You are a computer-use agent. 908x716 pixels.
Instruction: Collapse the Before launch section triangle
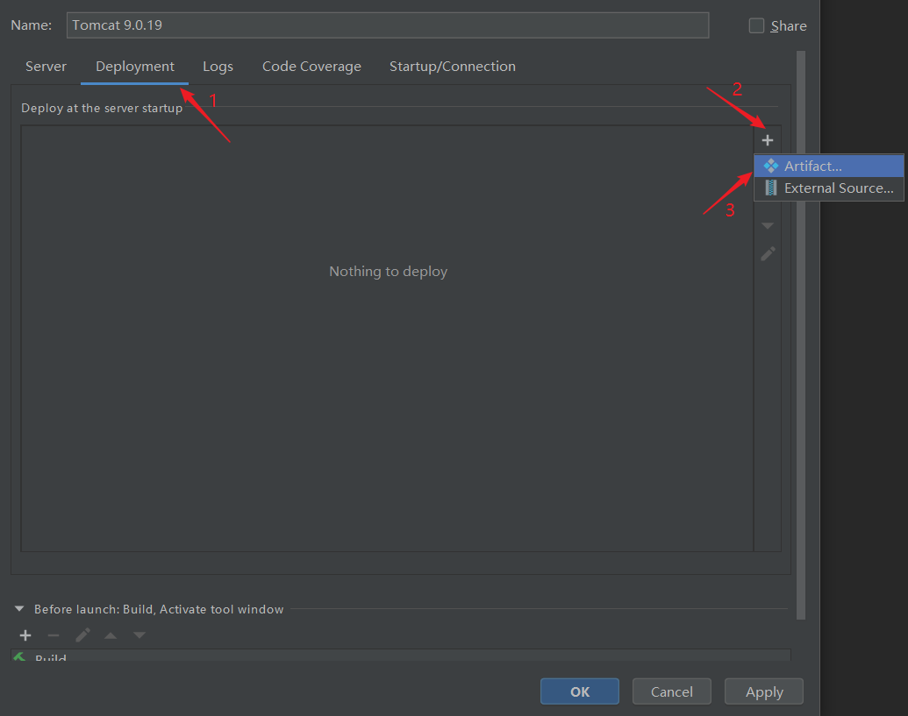point(19,609)
